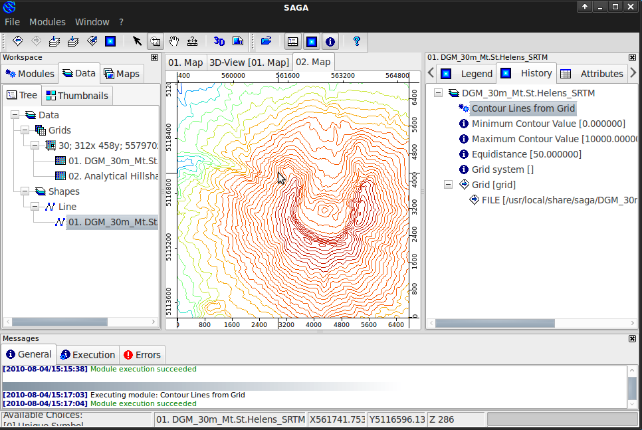Click the History panel horizontal scrollbar
Screen dimensions: 642x430
494,323
